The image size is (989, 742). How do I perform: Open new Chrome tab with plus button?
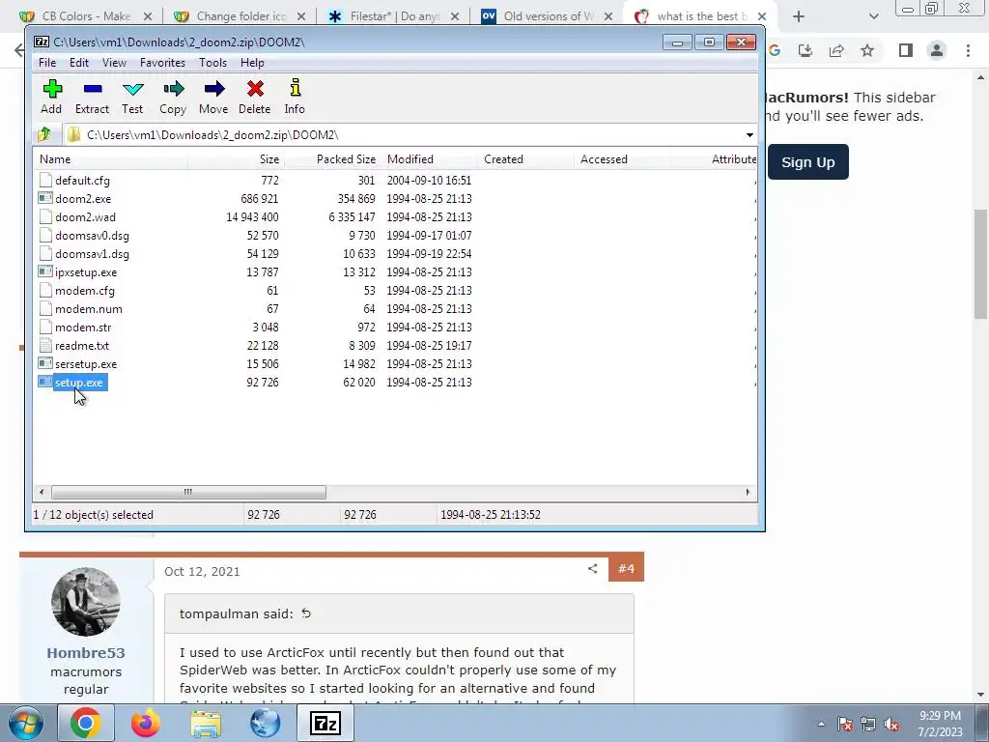coord(799,16)
